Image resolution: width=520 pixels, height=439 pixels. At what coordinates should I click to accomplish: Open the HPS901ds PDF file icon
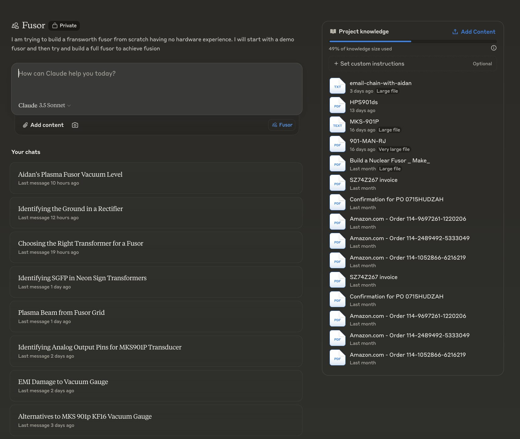pyautogui.click(x=337, y=106)
